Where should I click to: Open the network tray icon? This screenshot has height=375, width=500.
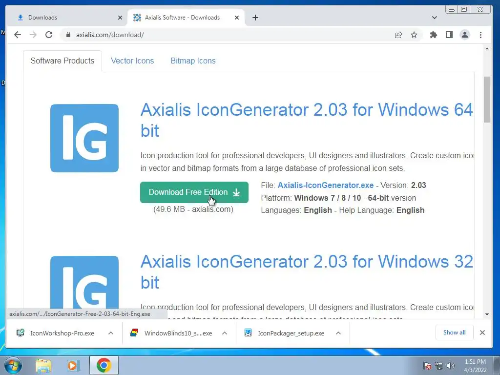[439, 366]
